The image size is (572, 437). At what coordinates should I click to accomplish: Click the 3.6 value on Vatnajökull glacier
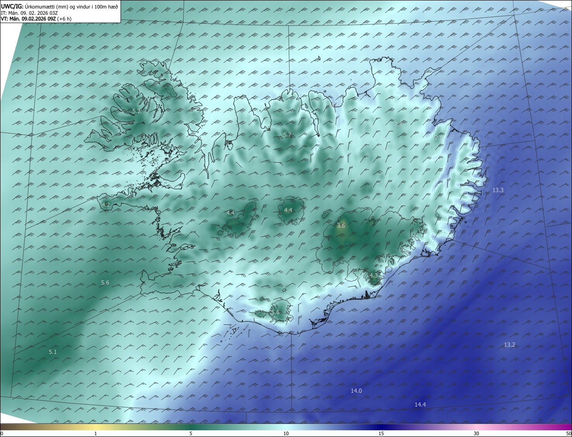pyautogui.click(x=341, y=226)
